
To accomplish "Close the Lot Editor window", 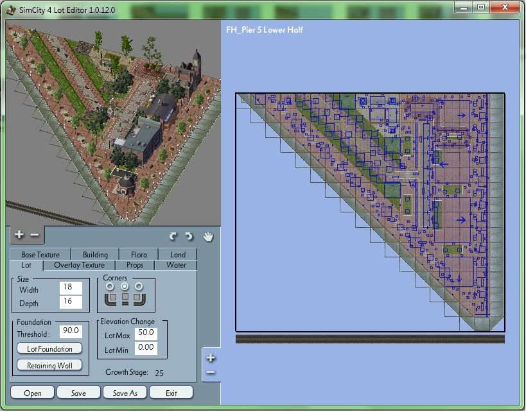I will pos(505,8).
